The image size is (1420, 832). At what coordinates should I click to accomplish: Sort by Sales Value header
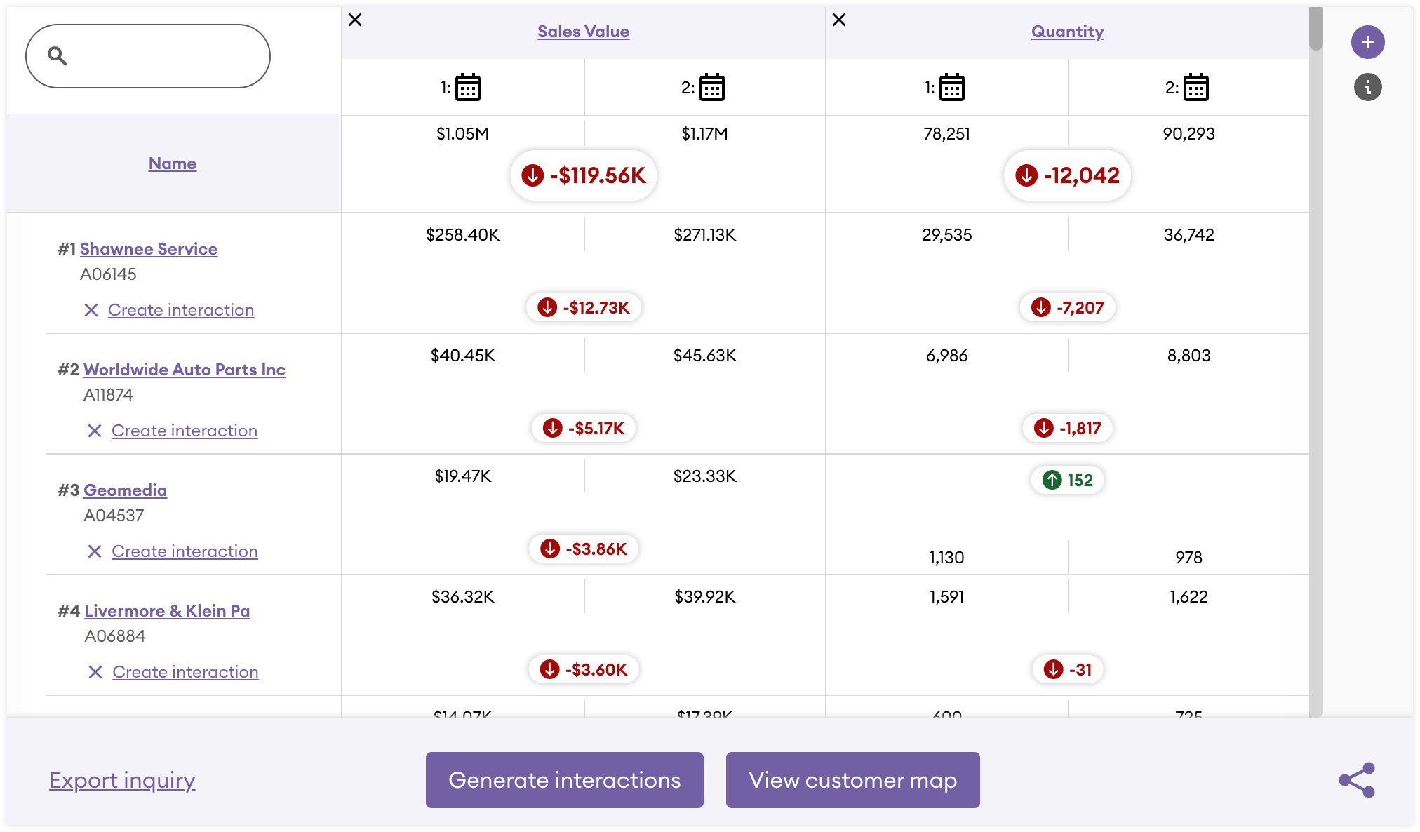pos(583,32)
